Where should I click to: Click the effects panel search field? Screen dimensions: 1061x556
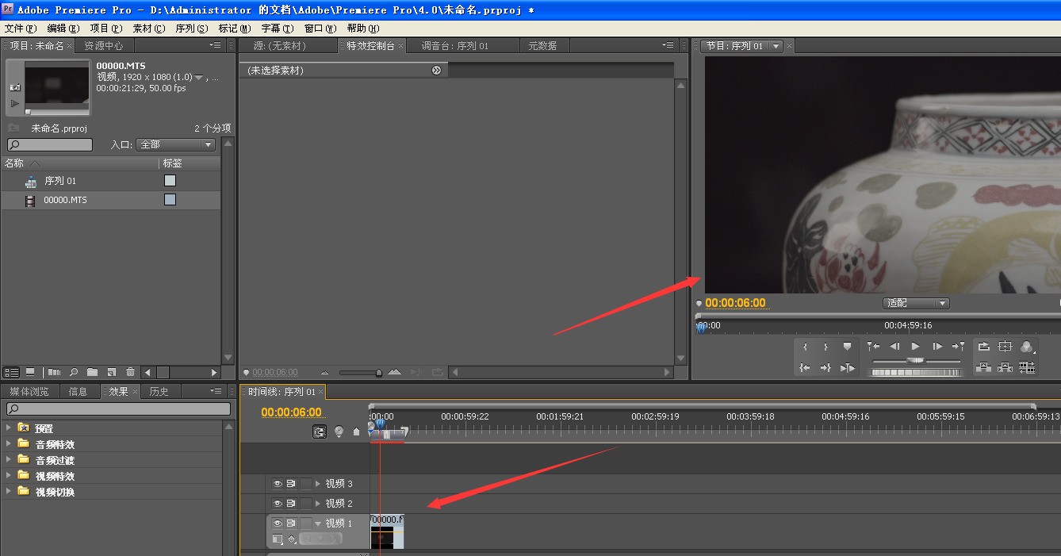click(x=119, y=409)
